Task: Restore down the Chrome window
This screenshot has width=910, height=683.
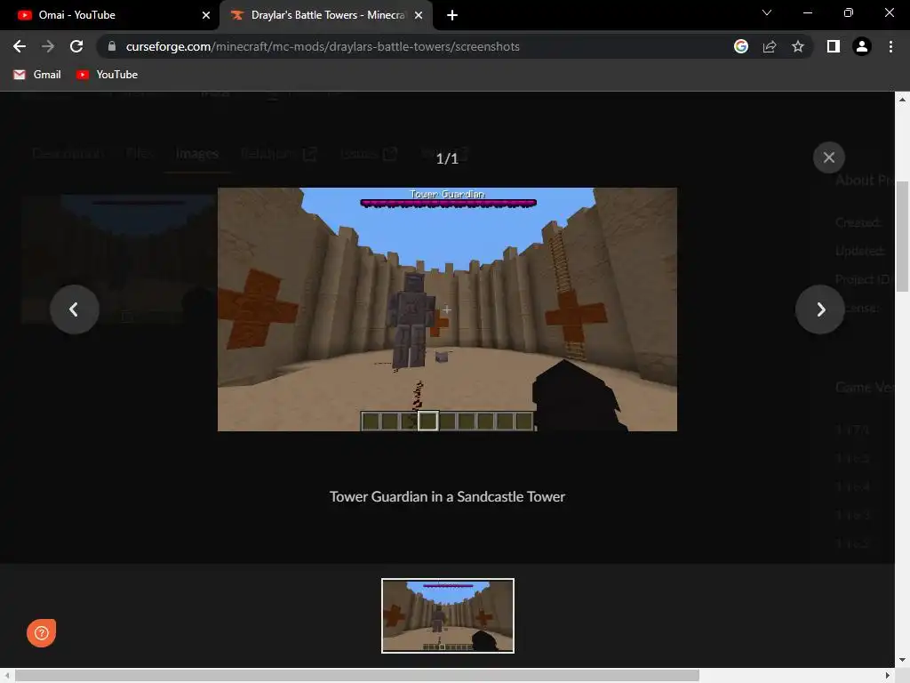Action: 849,12
